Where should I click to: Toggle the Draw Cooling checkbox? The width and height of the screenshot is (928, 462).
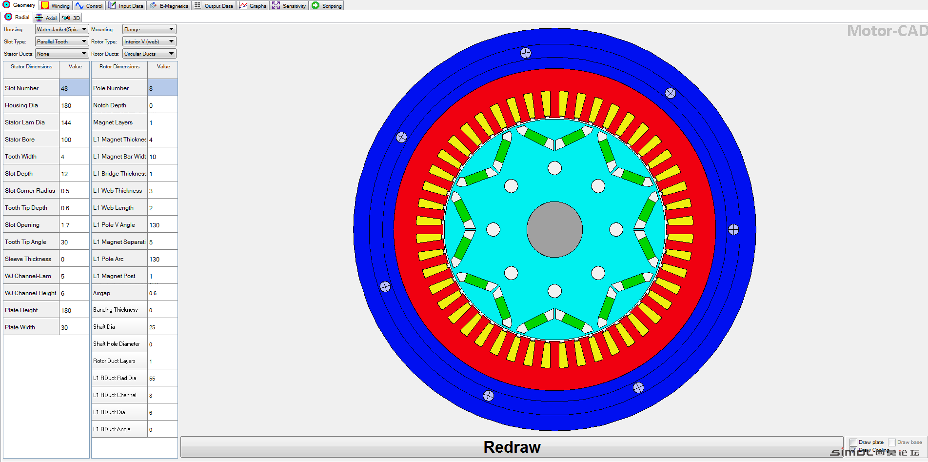[853, 450]
